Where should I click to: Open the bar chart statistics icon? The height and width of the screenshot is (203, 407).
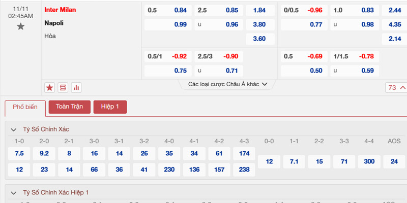[76, 87]
